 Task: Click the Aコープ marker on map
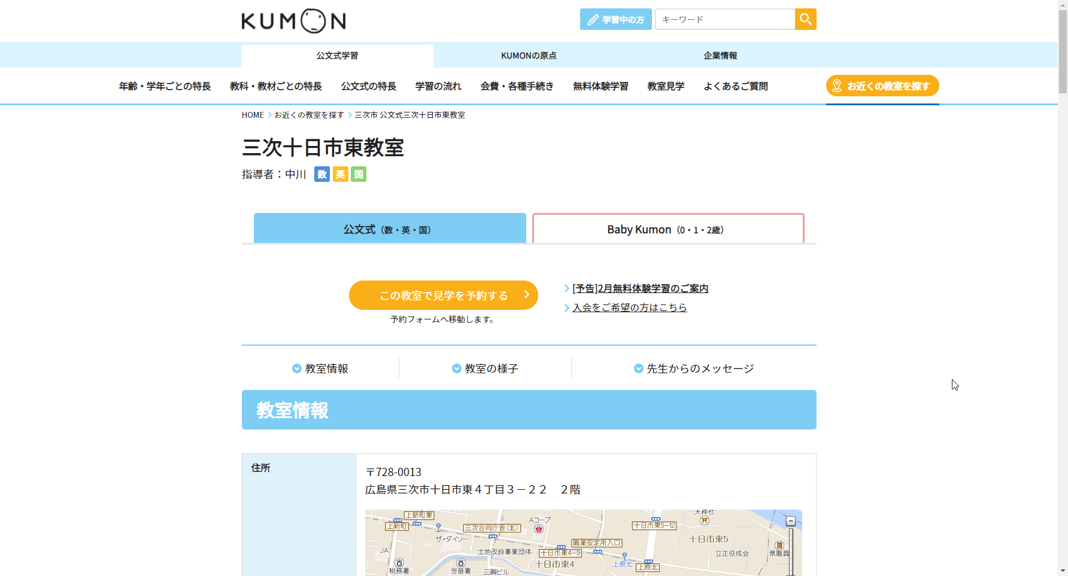539,529
